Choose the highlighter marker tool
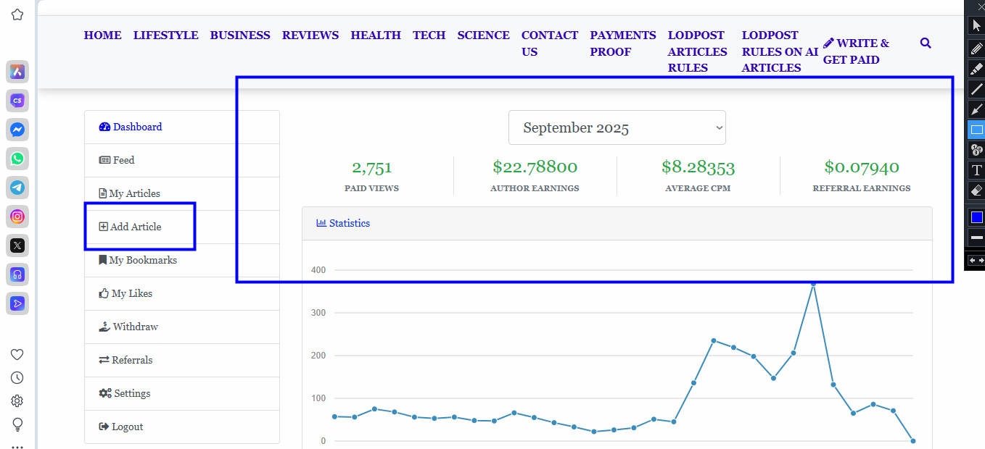 click(976, 69)
